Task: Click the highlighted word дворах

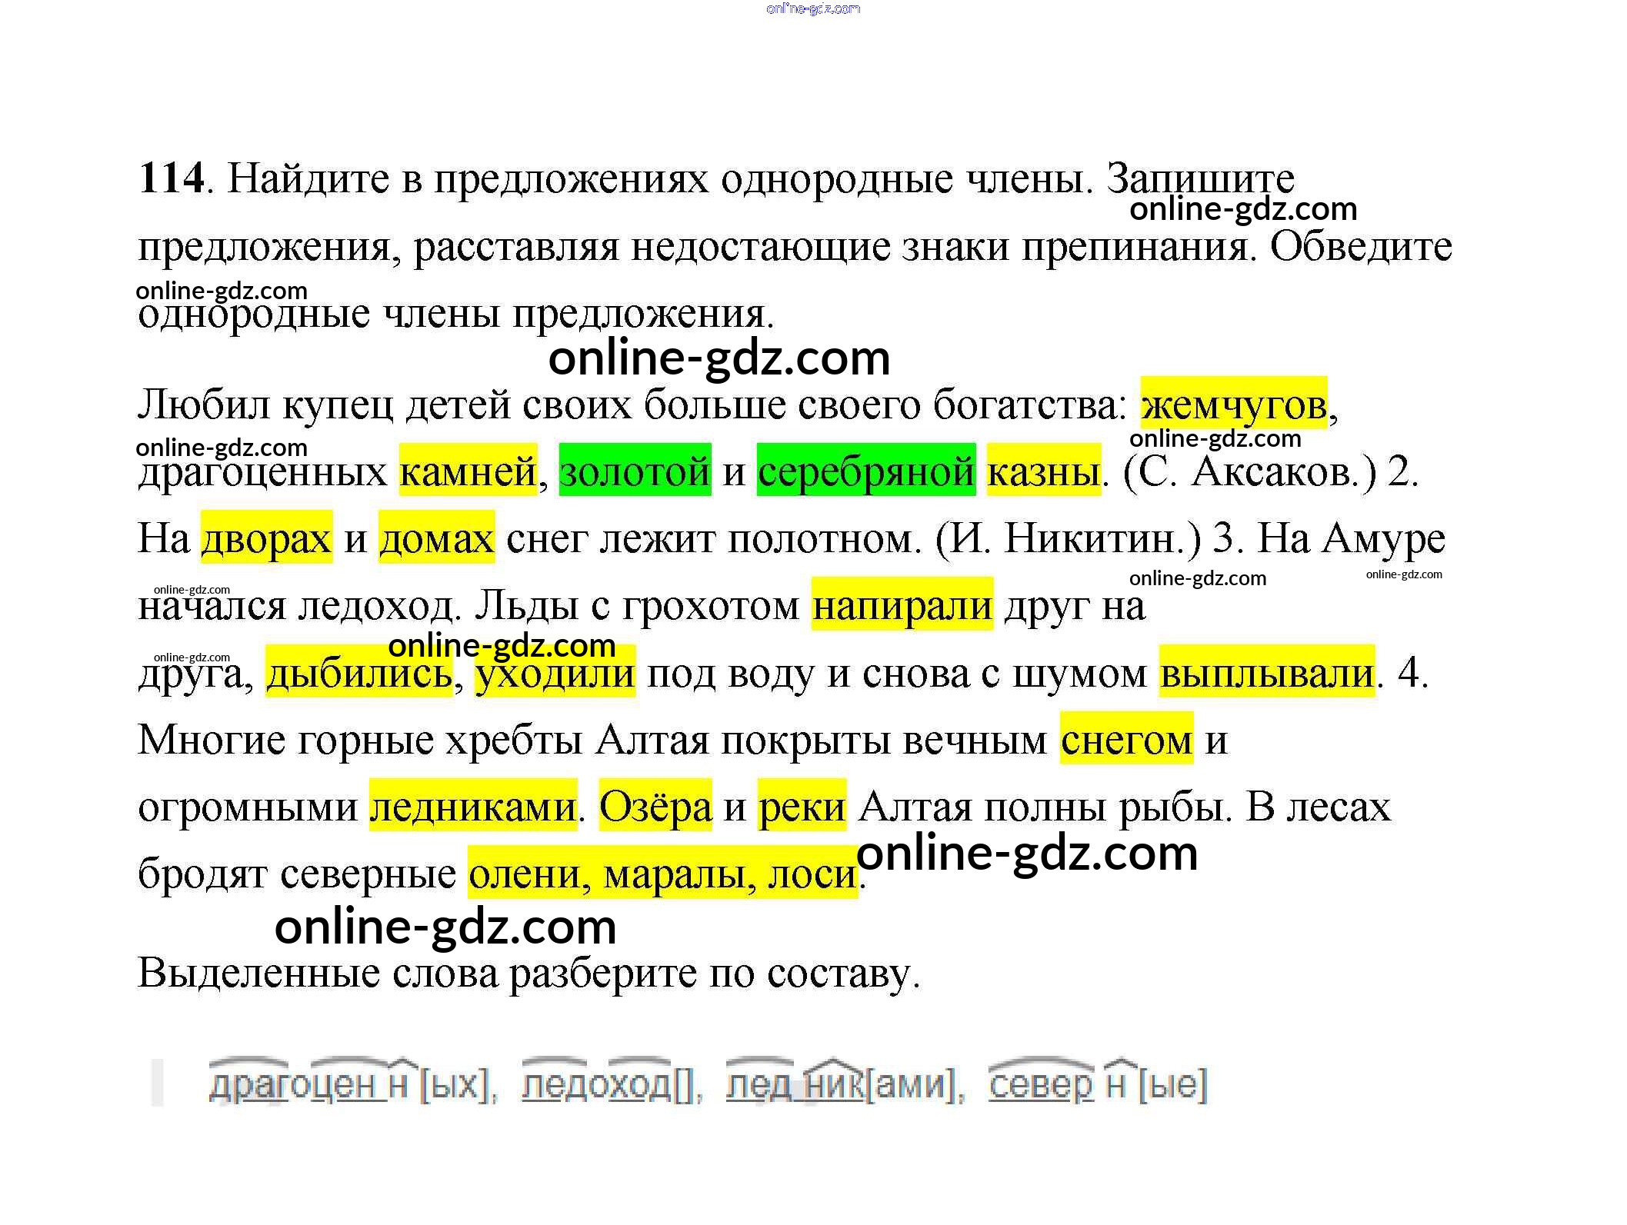Action: [x=266, y=538]
